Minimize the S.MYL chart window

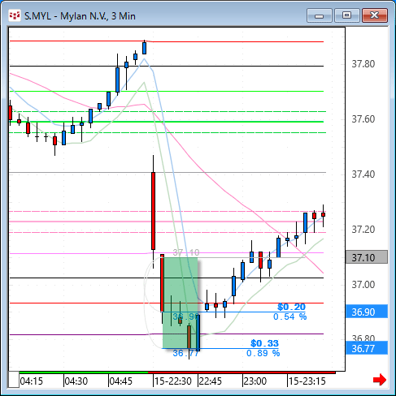320,15
